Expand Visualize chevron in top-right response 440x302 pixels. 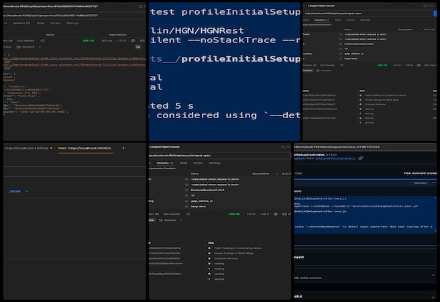click(336, 70)
